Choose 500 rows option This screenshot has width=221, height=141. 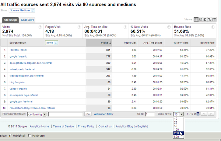tap(178, 137)
